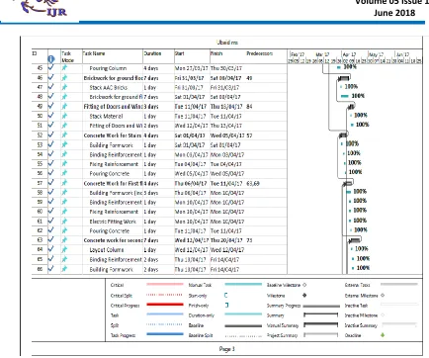This screenshot has width=429, height=358.
Task: Click the info indicator icon in table header
Action: tap(51, 59)
